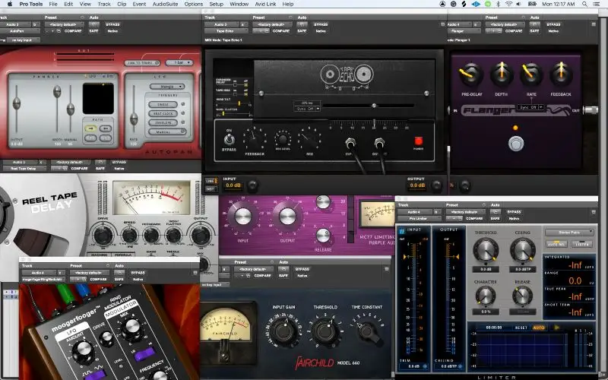This screenshot has height=380, width=608.
Task: Click the Tape Echo Head Tilt slider
Action: (234, 103)
